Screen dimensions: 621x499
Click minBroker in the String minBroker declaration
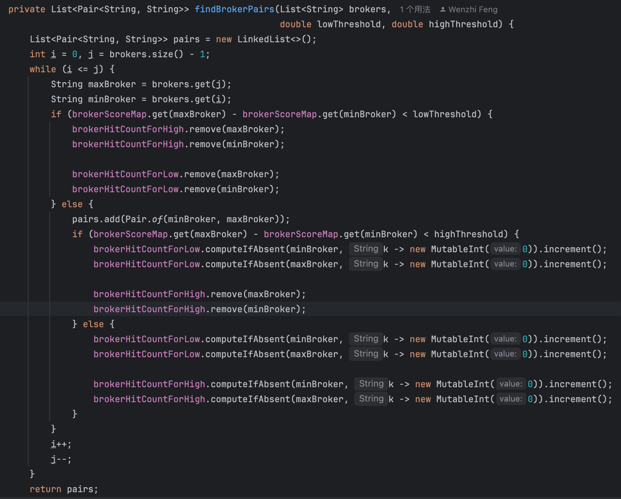point(112,99)
